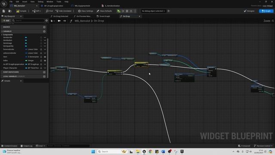Click Linear Color type pill of hoveredcolor
275x155 pixels.
(x=31, y=50)
